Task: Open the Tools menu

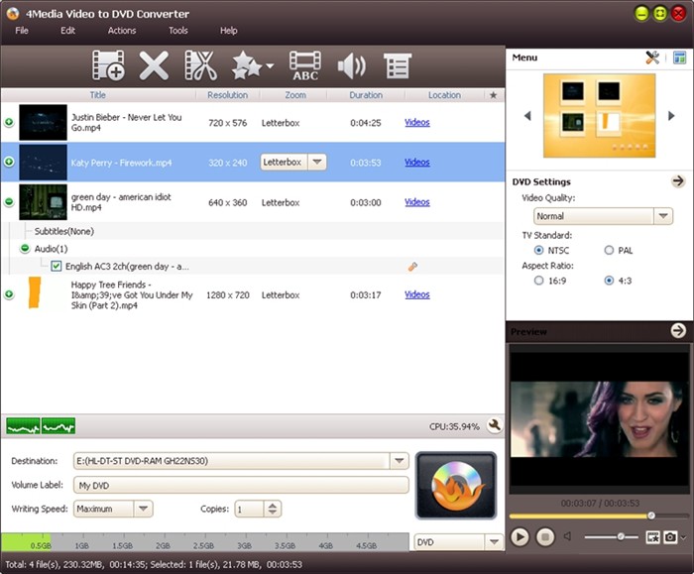Action: (x=177, y=31)
